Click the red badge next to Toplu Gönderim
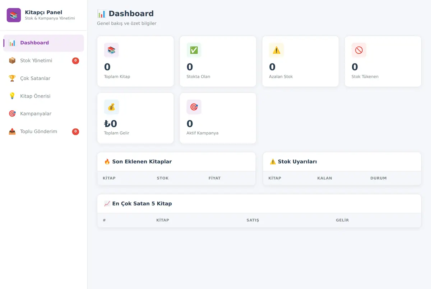The width and height of the screenshot is (431, 289). (x=75, y=132)
